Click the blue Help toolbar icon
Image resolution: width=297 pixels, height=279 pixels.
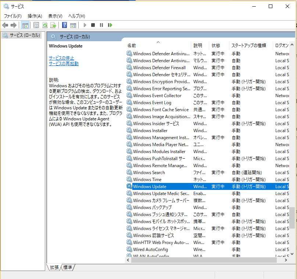pyautogui.click(x=64, y=25)
